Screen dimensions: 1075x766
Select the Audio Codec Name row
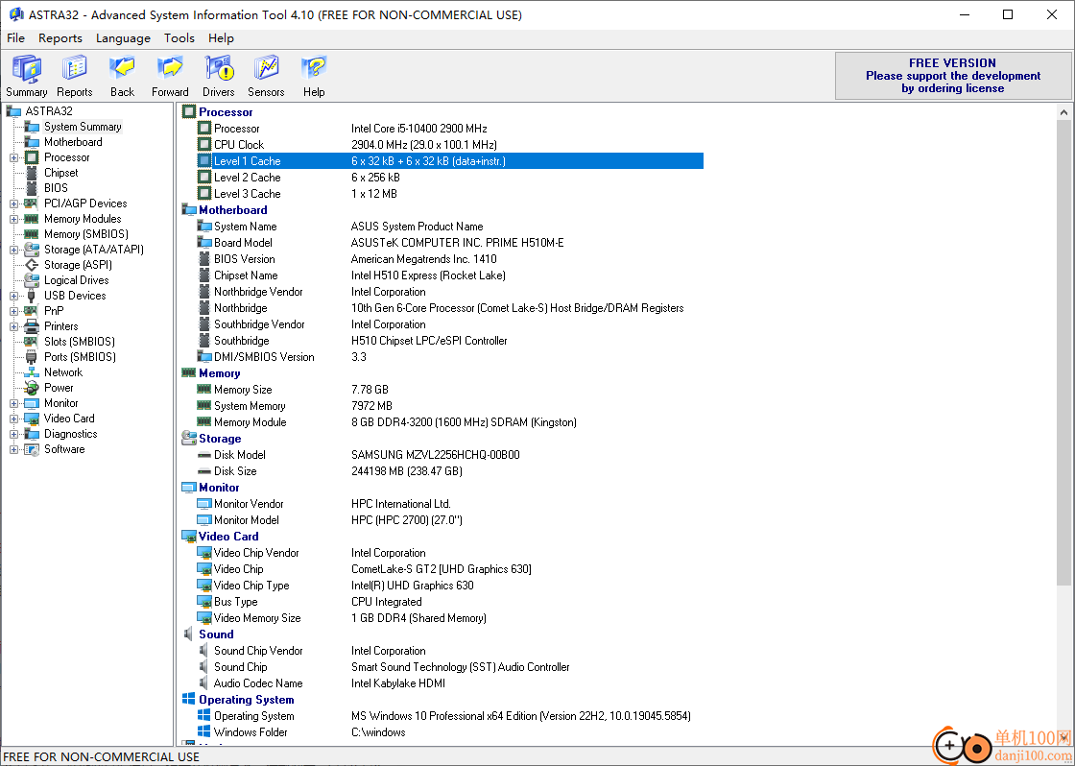[450, 683]
